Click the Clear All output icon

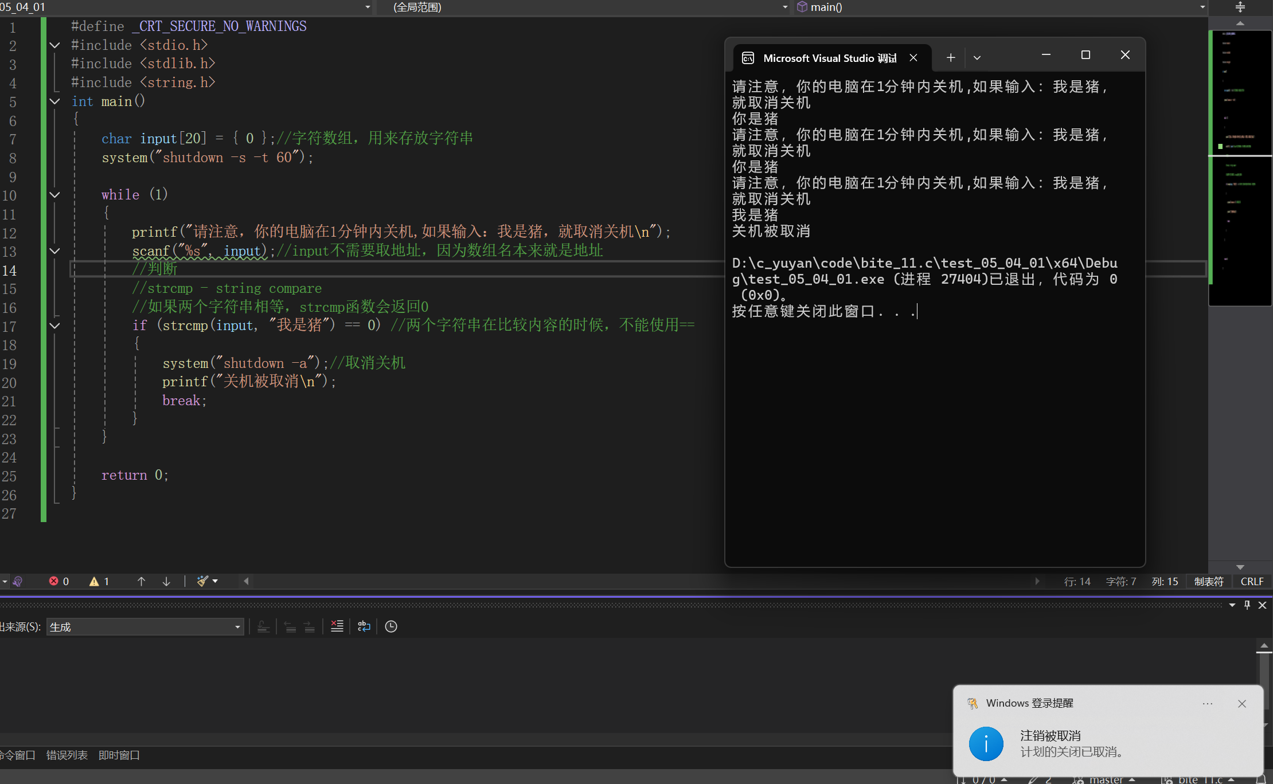point(337,626)
